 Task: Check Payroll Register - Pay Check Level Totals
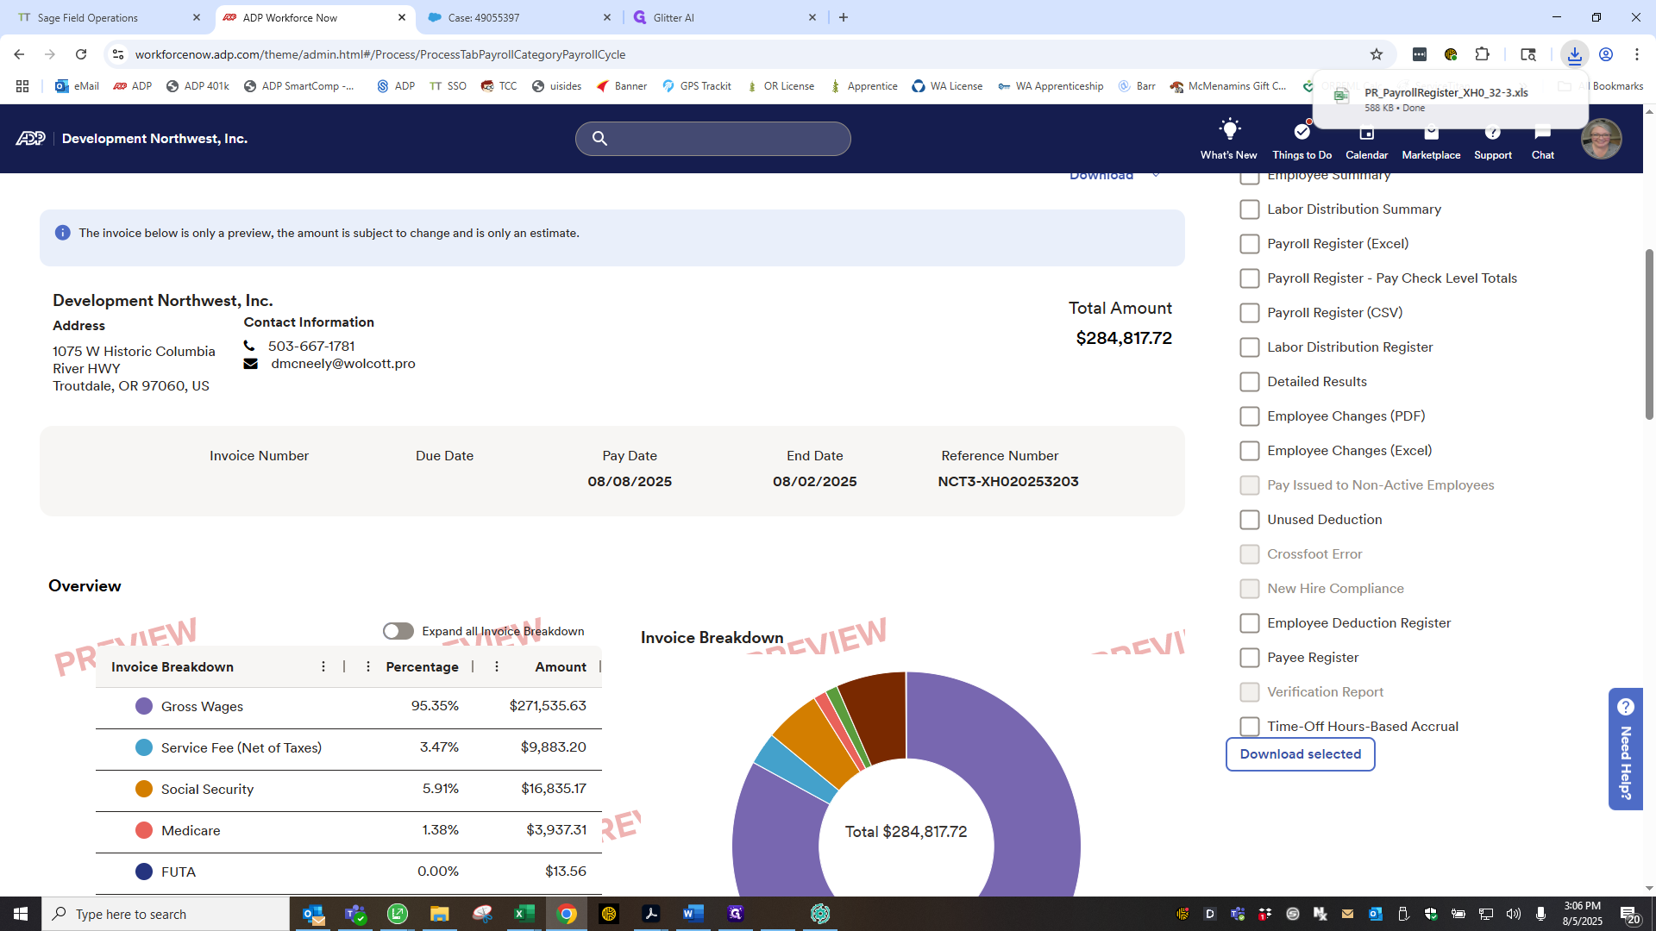(x=1249, y=278)
